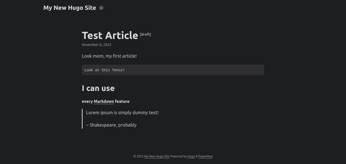Go home via the My New Hugo Site title
This screenshot has width=346, height=164.
pyautogui.click(x=70, y=8)
